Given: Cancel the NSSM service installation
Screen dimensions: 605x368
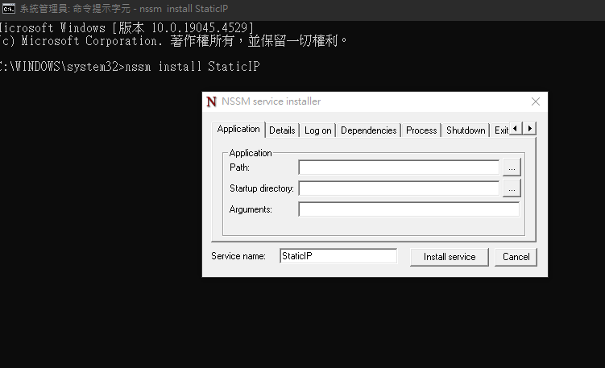Looking at the screenshot, I should (x=516, y=257).
